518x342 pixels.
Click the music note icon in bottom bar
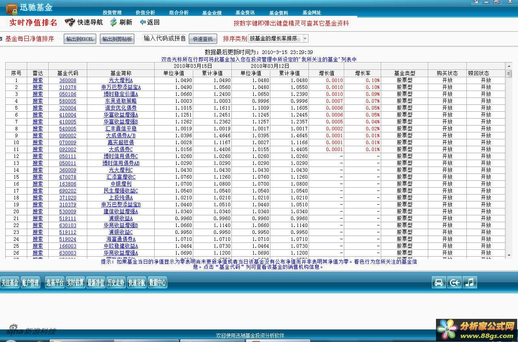click(470, 282)
